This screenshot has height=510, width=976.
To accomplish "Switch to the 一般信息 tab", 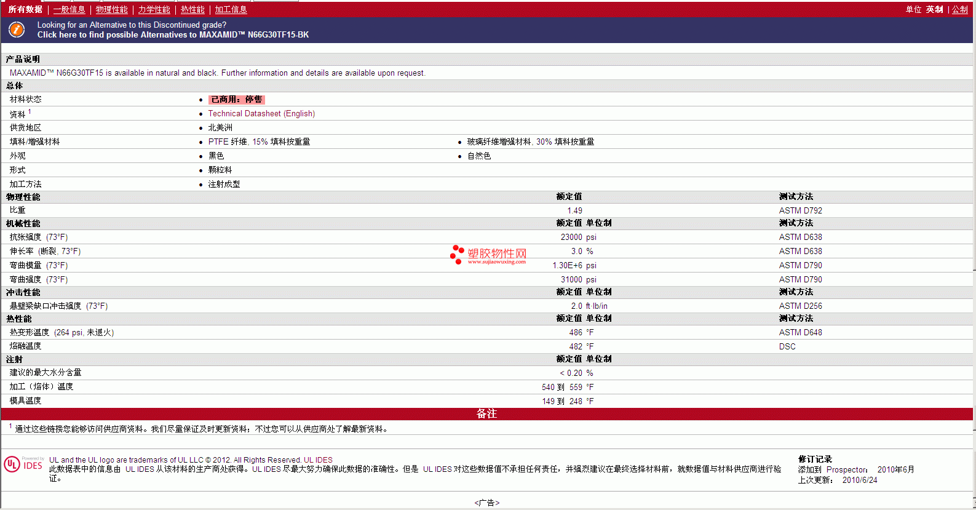I will (69, 9).
